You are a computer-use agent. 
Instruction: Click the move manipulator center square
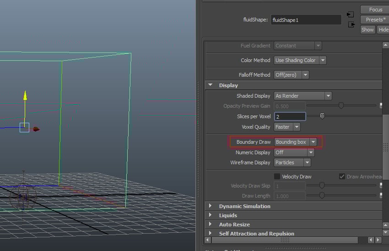click(24, 128)
